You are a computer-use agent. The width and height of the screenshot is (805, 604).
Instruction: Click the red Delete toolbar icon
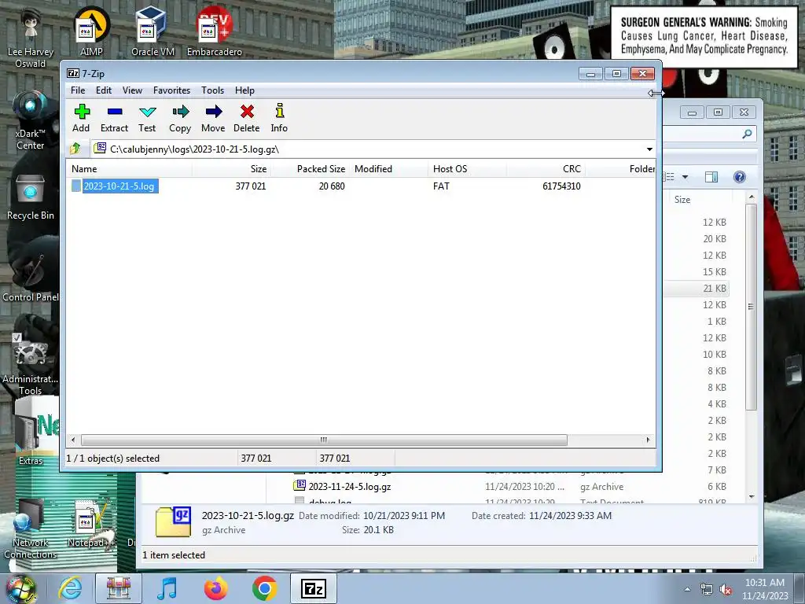246,118
